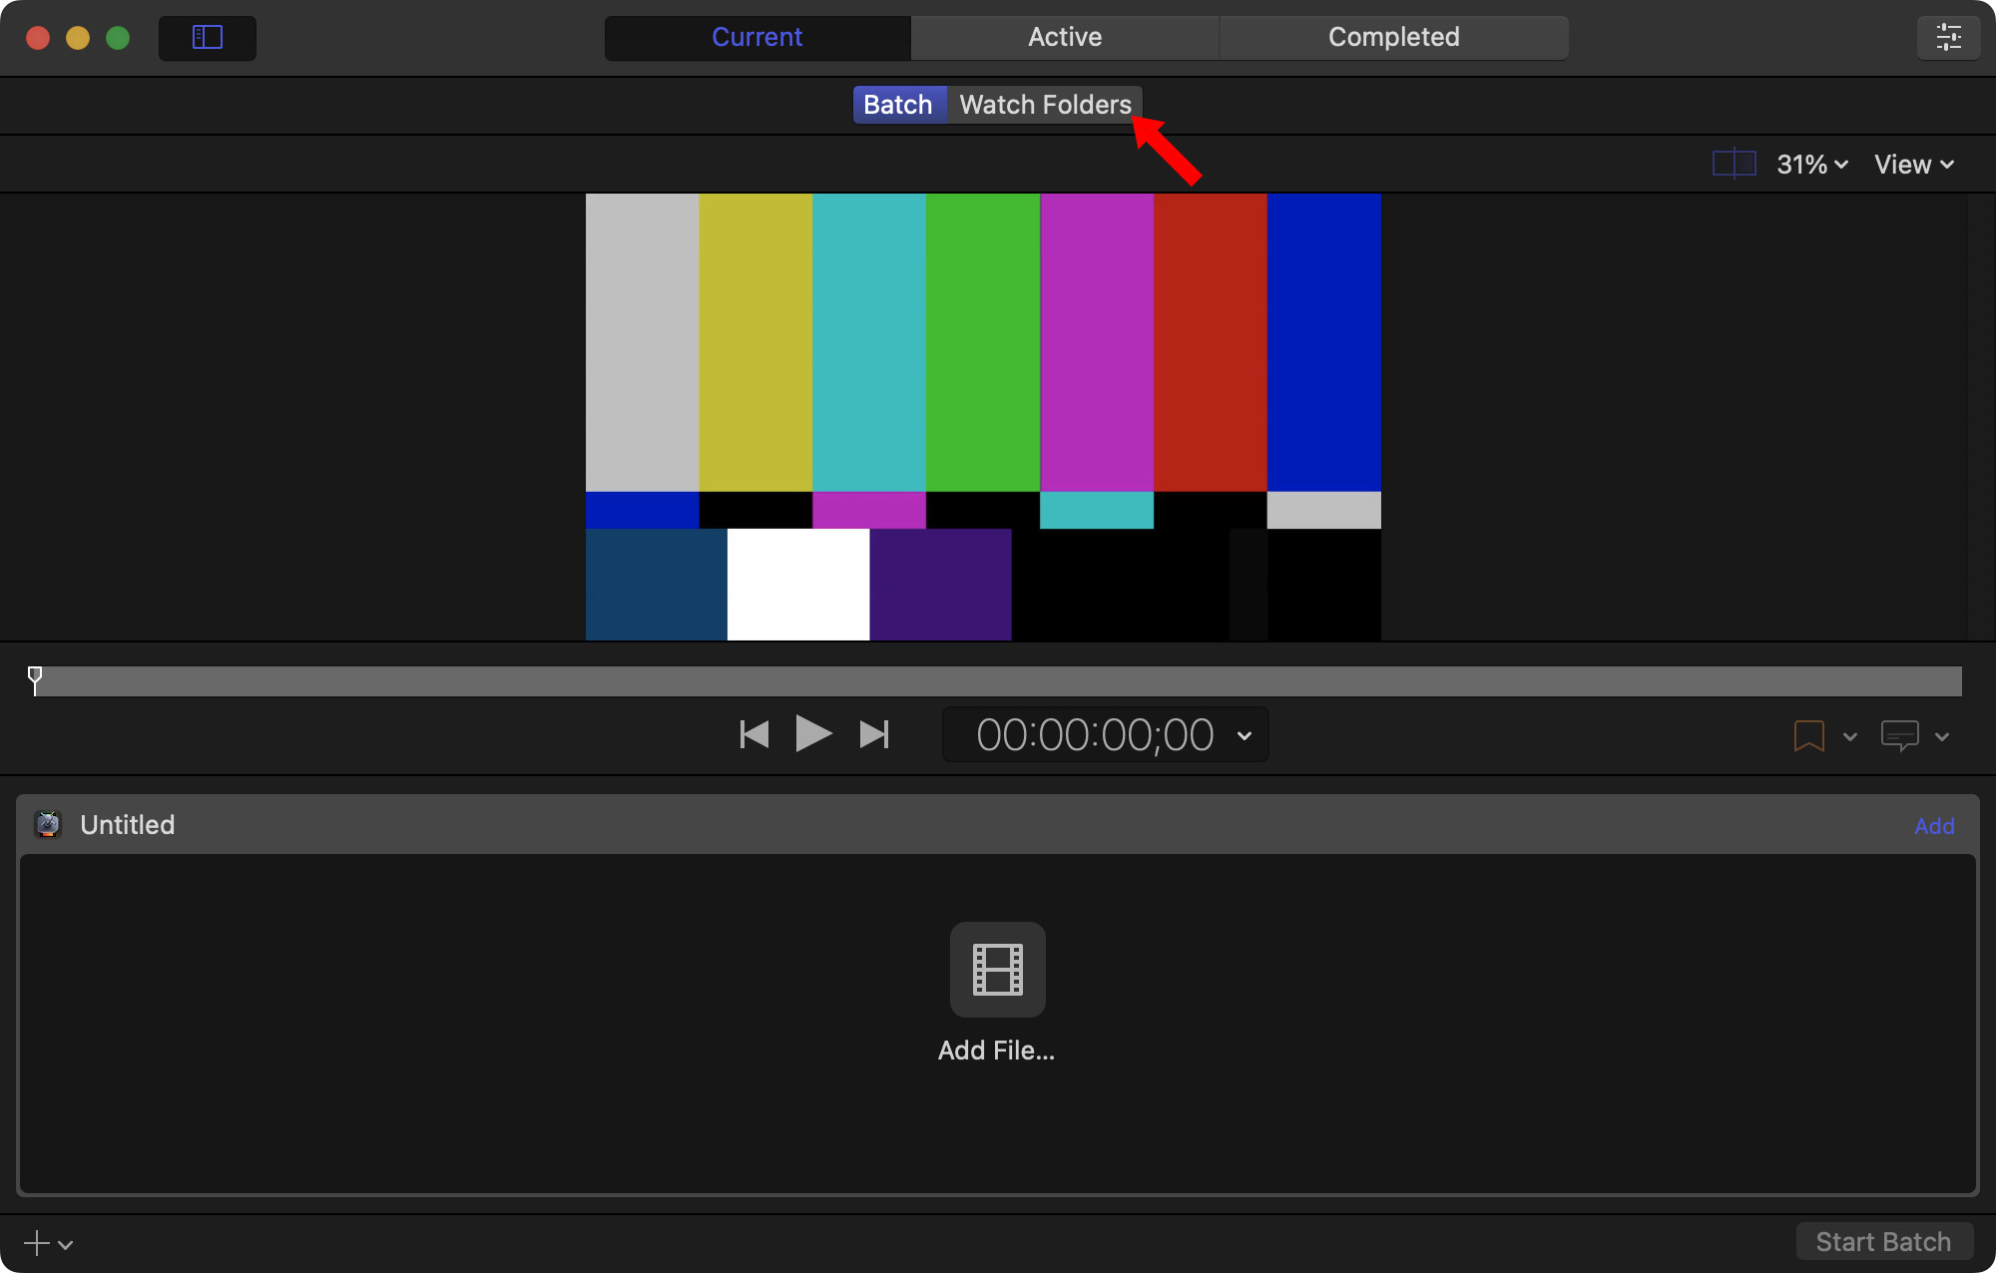The image size is (1996, 1273).
Task: Click the Start Batch button
Action: click(1883, 1242)
